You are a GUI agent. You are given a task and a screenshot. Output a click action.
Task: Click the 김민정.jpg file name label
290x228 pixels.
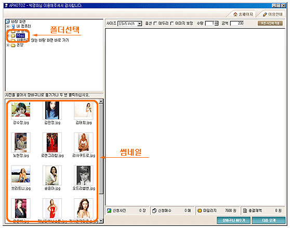(52, 123)
